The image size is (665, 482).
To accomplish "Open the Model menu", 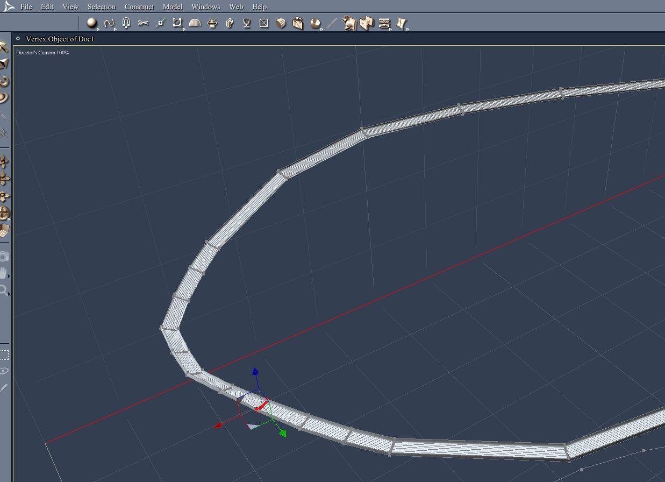I will click(173, 6).
